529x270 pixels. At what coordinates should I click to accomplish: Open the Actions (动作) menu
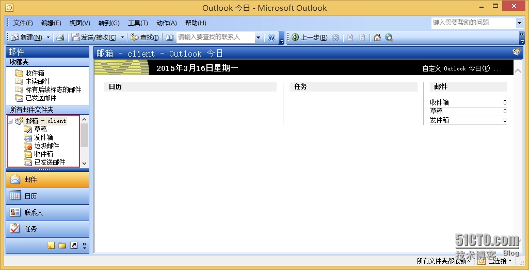[x=167, y=23]
